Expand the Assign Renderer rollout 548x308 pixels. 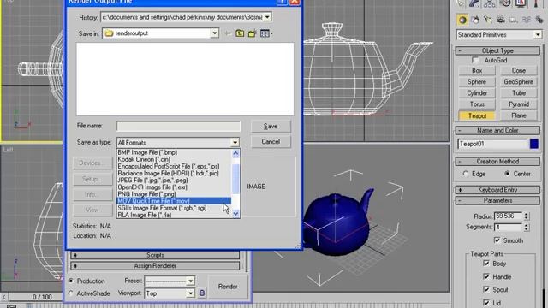click(155, 266)
